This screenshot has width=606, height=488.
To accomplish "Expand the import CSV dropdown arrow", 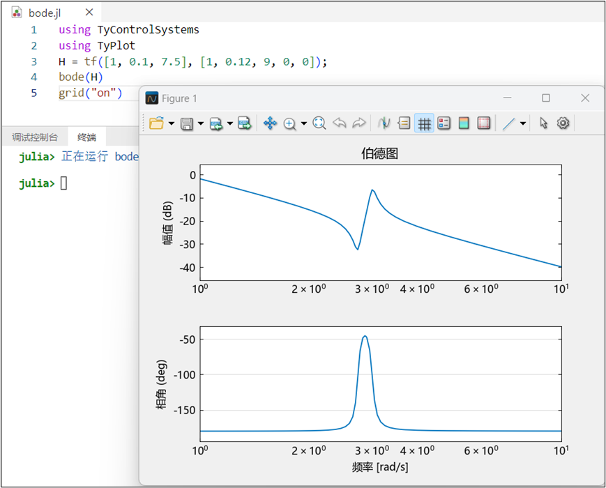I will click(x=230, y=123).
